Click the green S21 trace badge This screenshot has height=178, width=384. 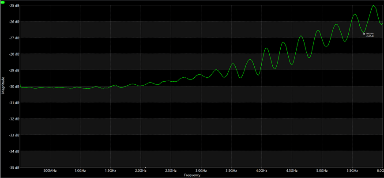coord(3,2)
